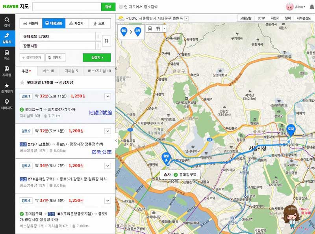Click the 출발 pin in route summary box
315x234 pixels.
124,32
